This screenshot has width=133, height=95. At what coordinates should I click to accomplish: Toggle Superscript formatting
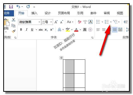pos(52,30)
